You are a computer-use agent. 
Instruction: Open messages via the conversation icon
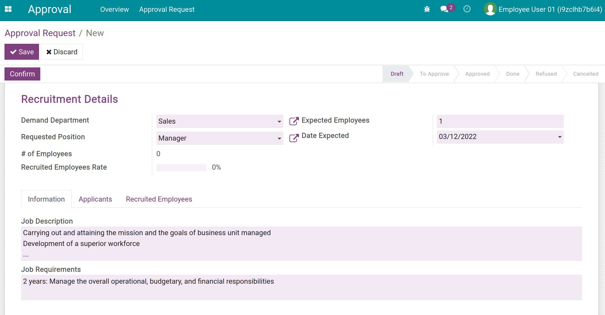click(x=444, y=9)
